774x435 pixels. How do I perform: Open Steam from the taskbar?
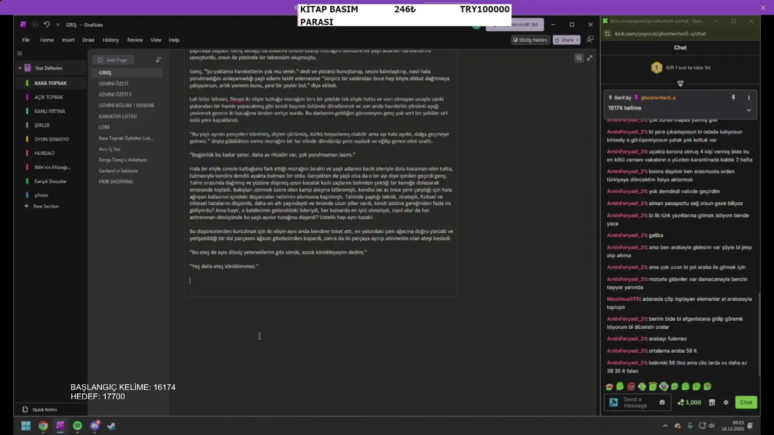pos(112,426)
